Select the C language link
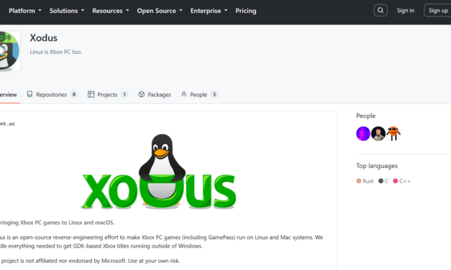451x270 pixels. 383,181
